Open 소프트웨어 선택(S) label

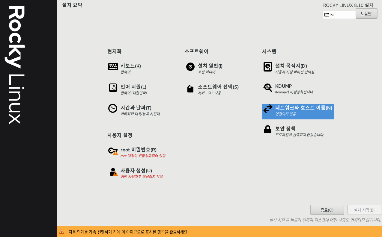pyautogui.click(x=218, y=87)
